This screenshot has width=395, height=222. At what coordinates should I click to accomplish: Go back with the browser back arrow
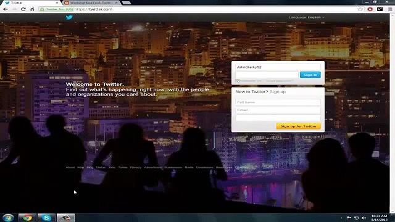point(6,9)
